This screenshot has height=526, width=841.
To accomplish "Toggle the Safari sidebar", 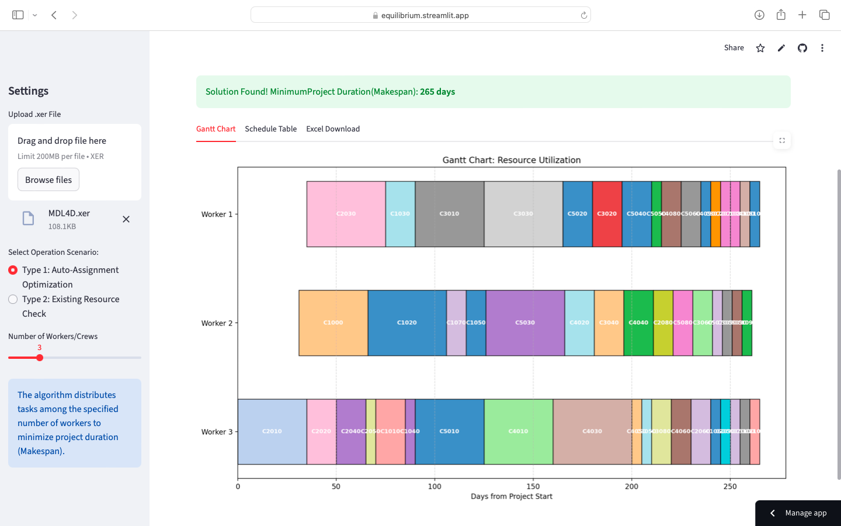I will tap(18, 15).
